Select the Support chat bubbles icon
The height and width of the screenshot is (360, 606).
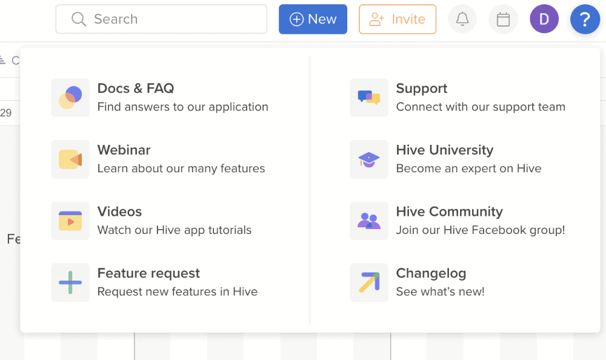coord(368,98)
